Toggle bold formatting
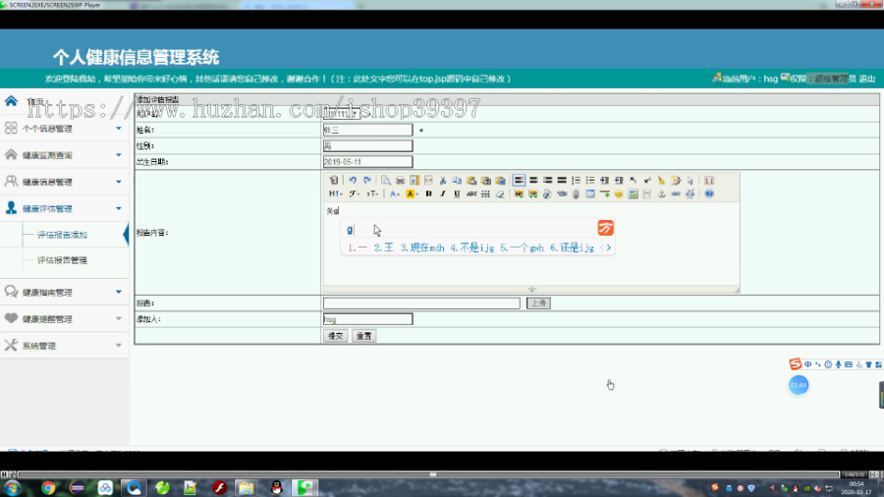Image resolution: width=884 pixels, height=497 pixels. pyautogui.click(x=428, y=193)
